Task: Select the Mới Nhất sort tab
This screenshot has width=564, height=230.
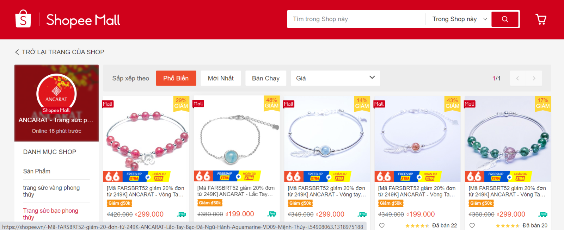Action: coord(221,78)
